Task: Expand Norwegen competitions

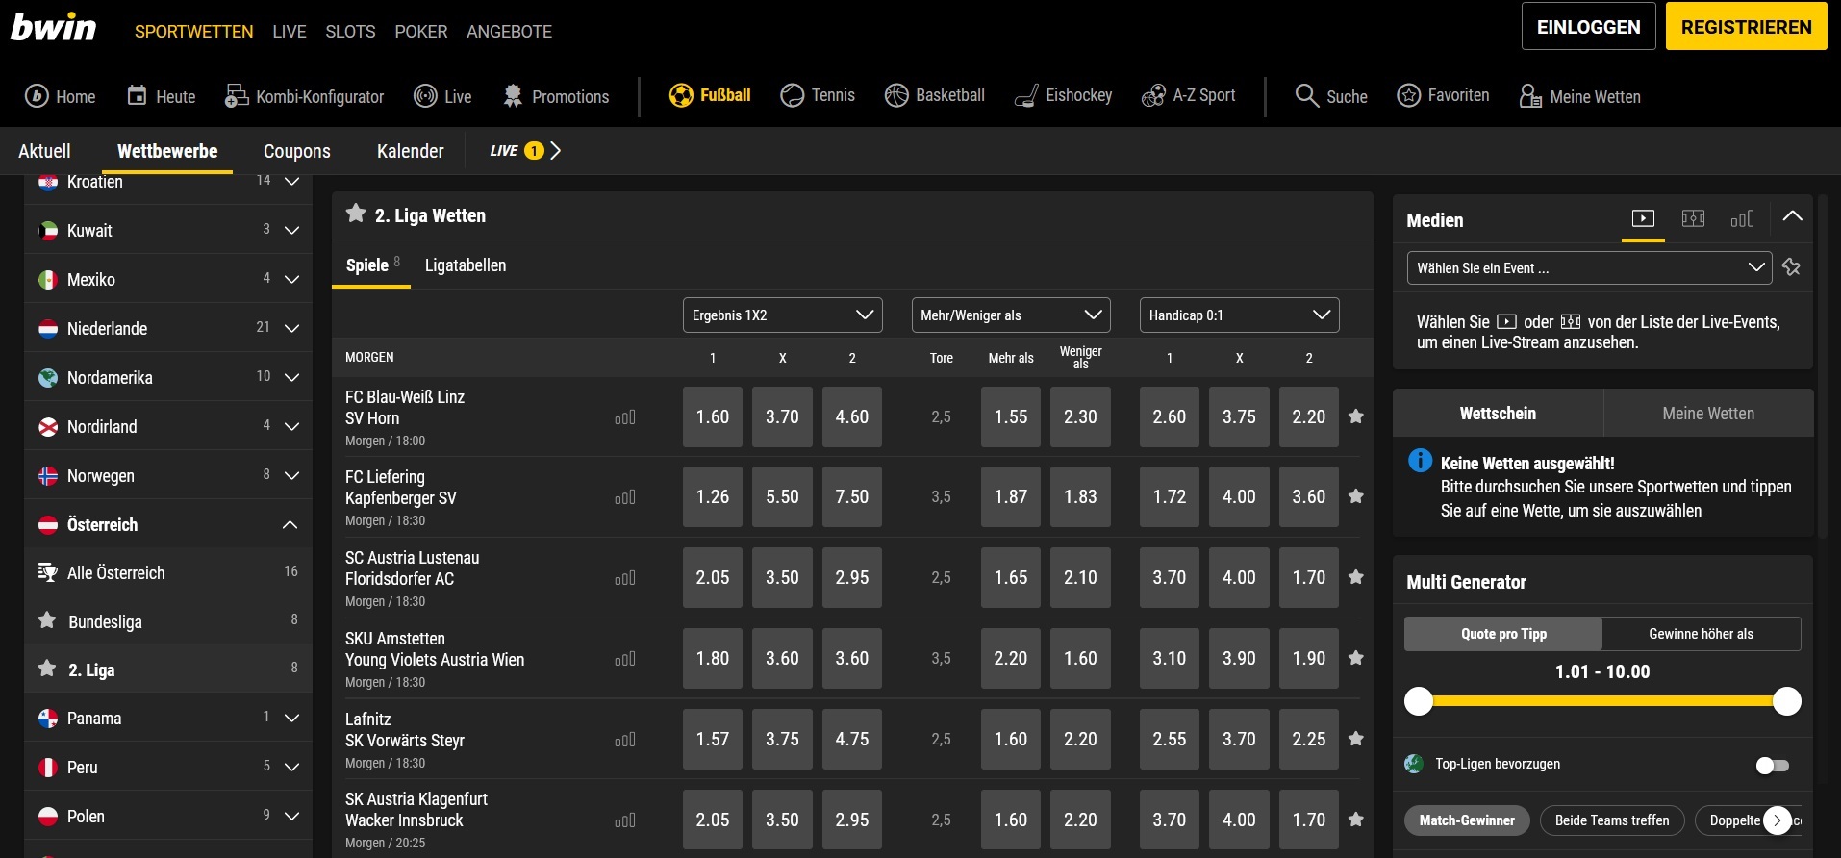Action: coord(292,476)
